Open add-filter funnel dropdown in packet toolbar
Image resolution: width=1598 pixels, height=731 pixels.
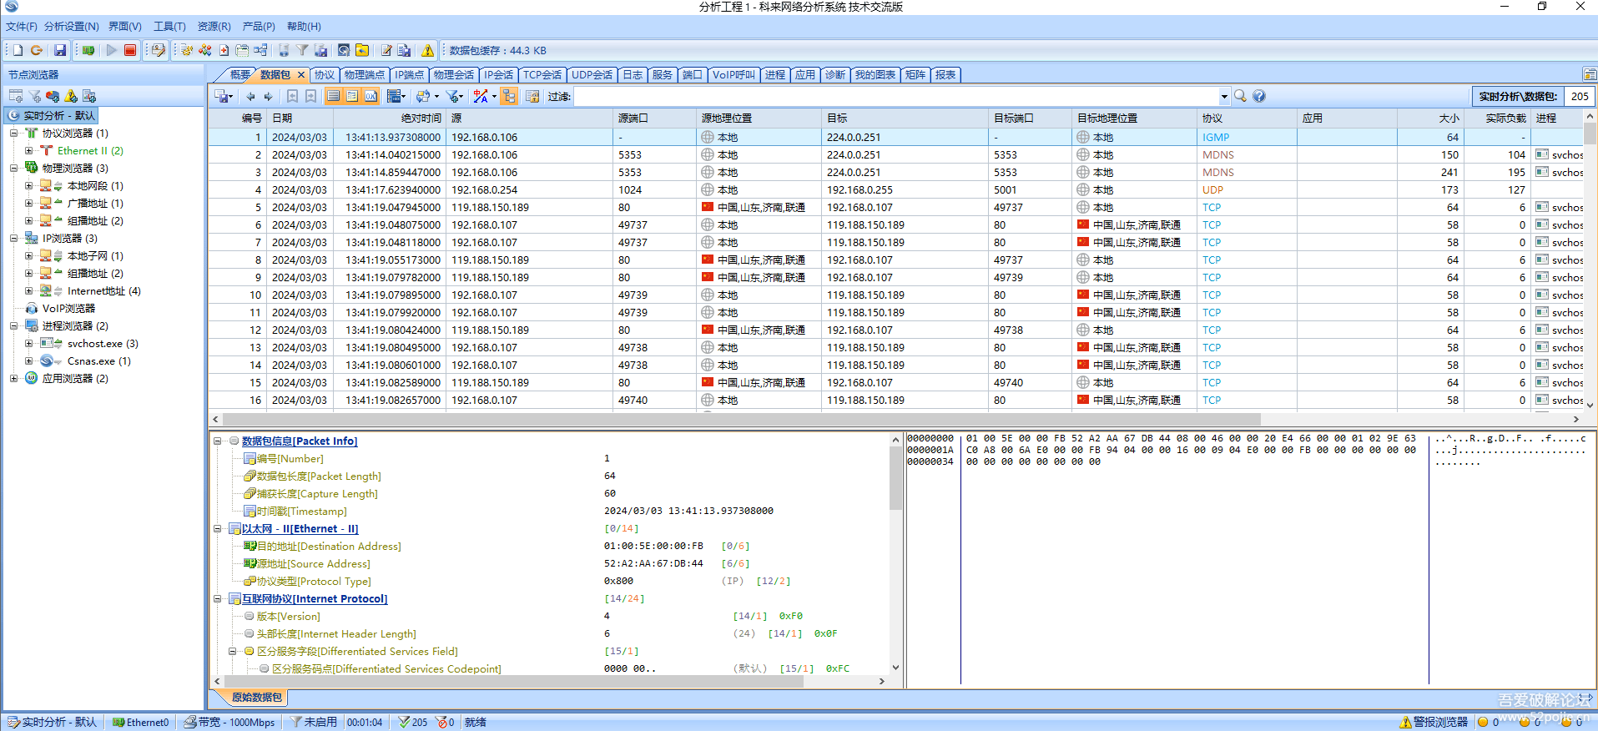coord(454,96)
